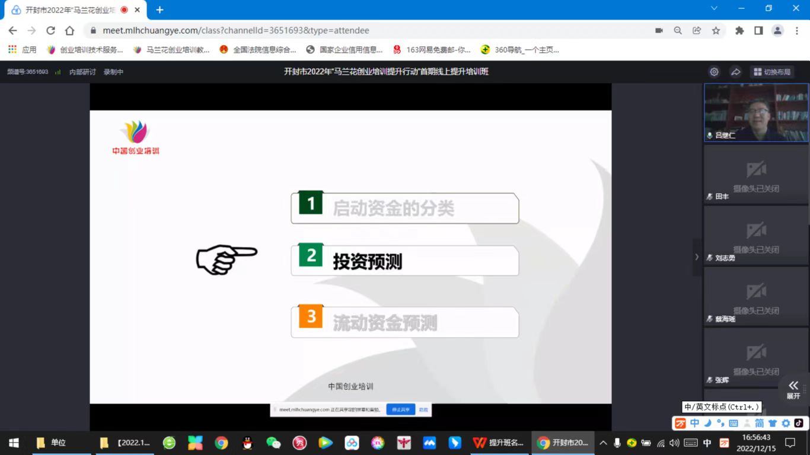This screenshot has width=810, height=455.
Task: Show hidden system tray icons
Action: tap(603, 443)
